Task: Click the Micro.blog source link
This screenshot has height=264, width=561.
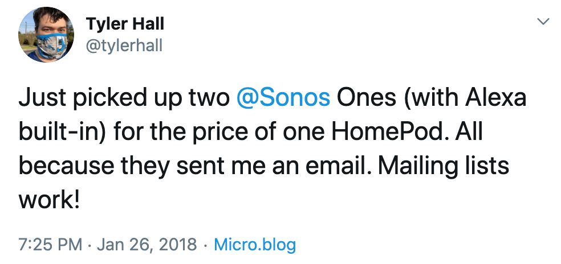Action: [254, 245]
